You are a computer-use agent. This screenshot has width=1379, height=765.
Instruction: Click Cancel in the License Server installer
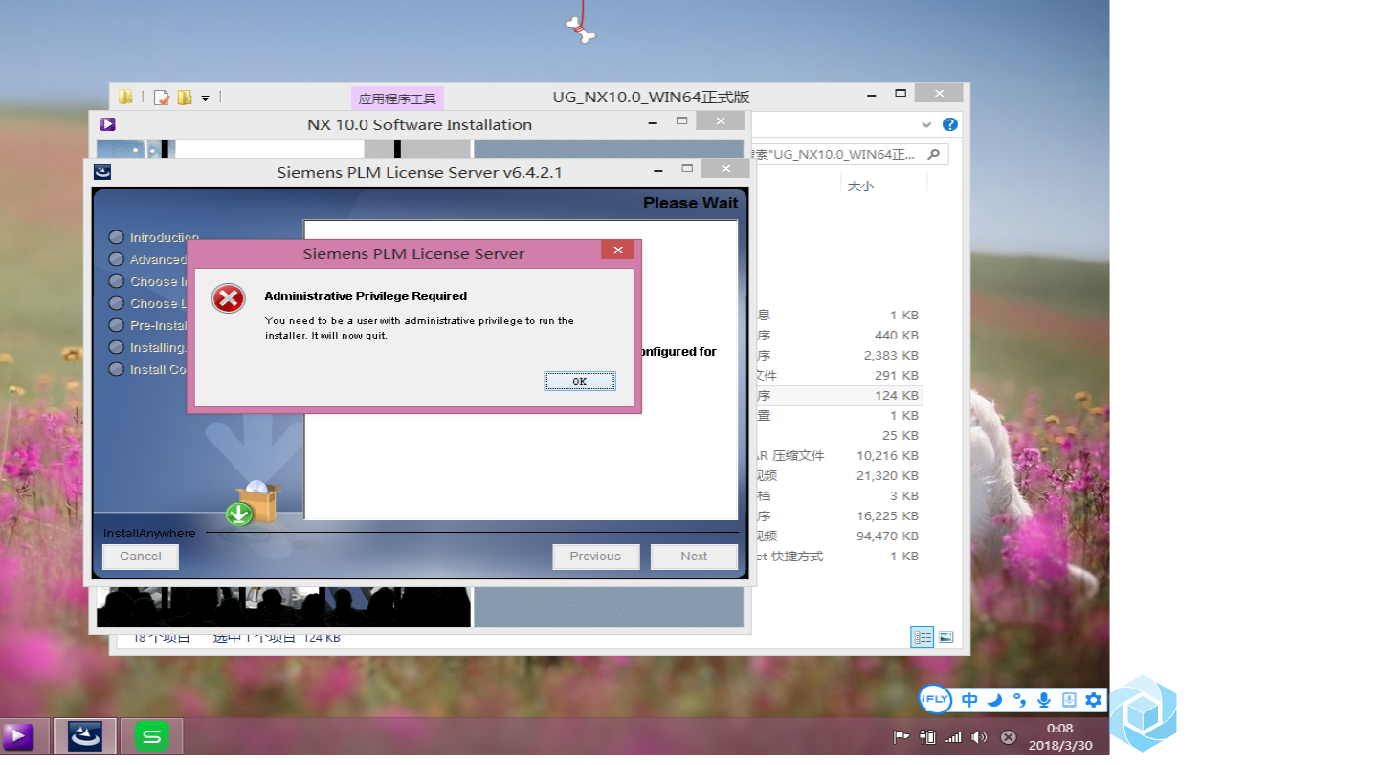[x=141, y=557]
